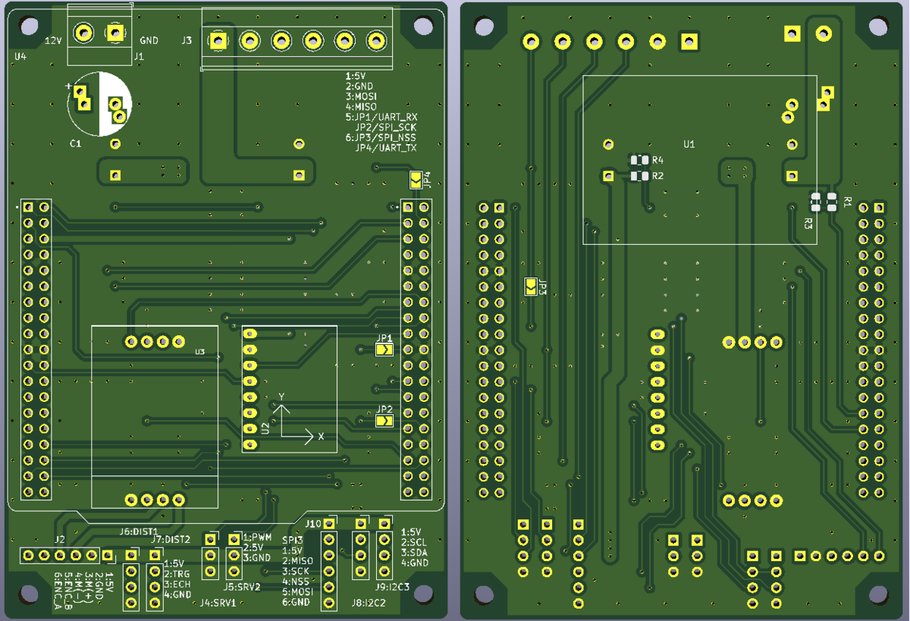Click the JP3 jumper pad on back side
This screenshot has height=621, width=910.
tap(532, 287)
